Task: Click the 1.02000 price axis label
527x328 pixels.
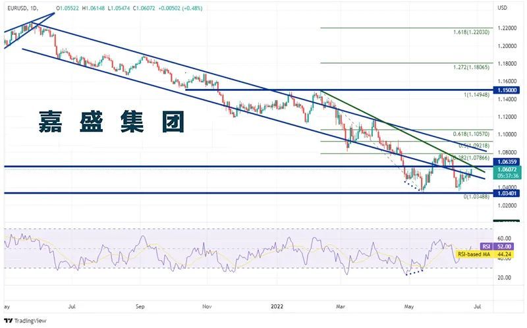Action: point(507,205)
